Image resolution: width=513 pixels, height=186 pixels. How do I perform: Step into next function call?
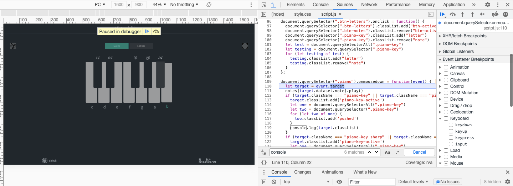point(462,14)
